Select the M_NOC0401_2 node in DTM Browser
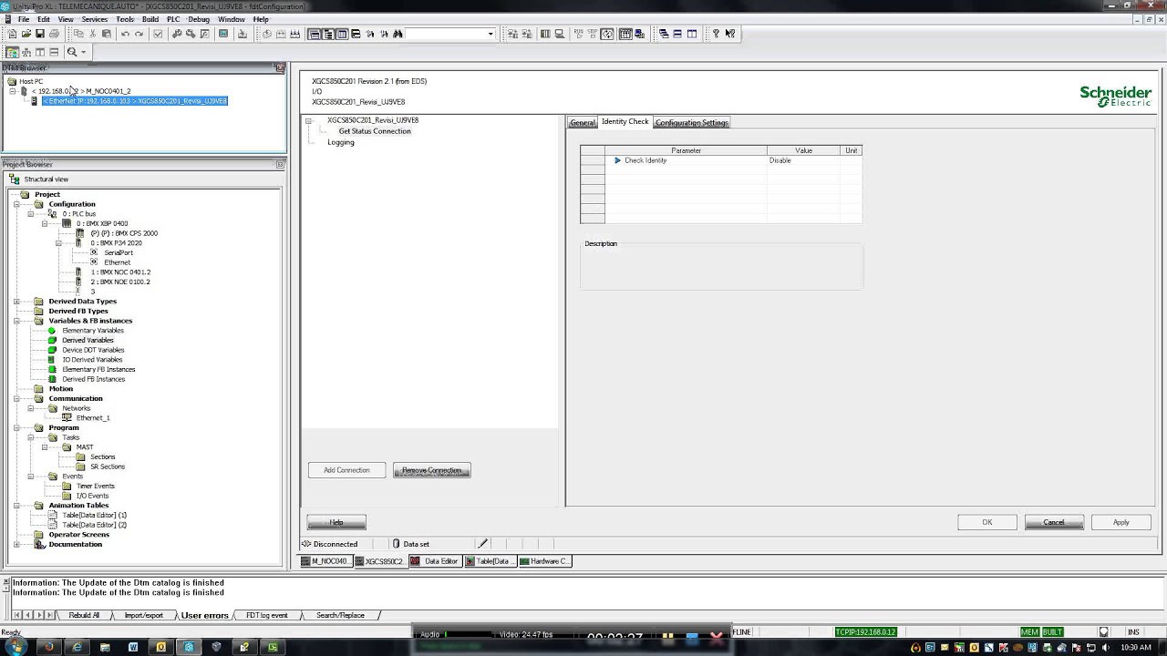The width and height of the screenshot is (1167, 656). [81, 91]
